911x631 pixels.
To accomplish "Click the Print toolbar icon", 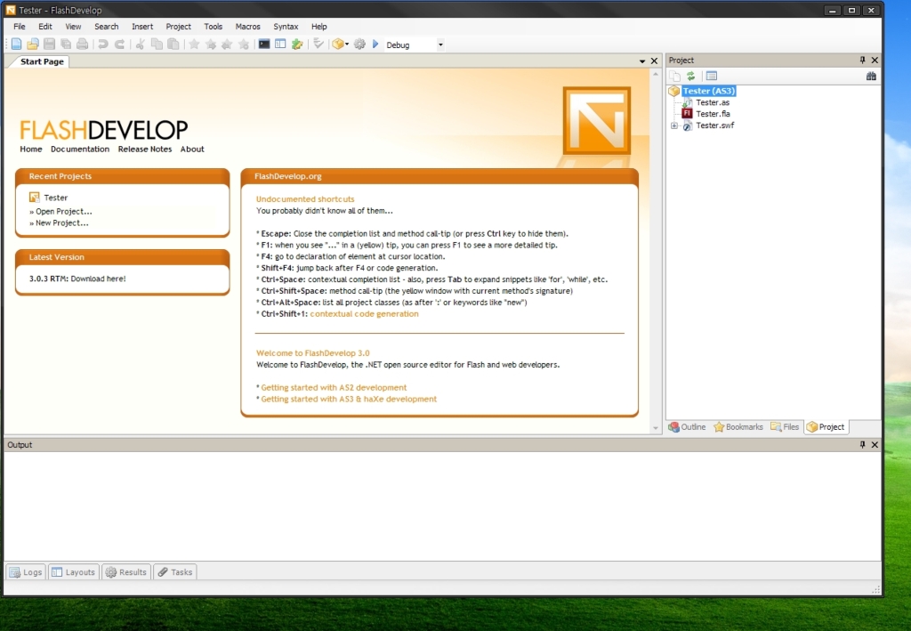I will tap(83, 44).
